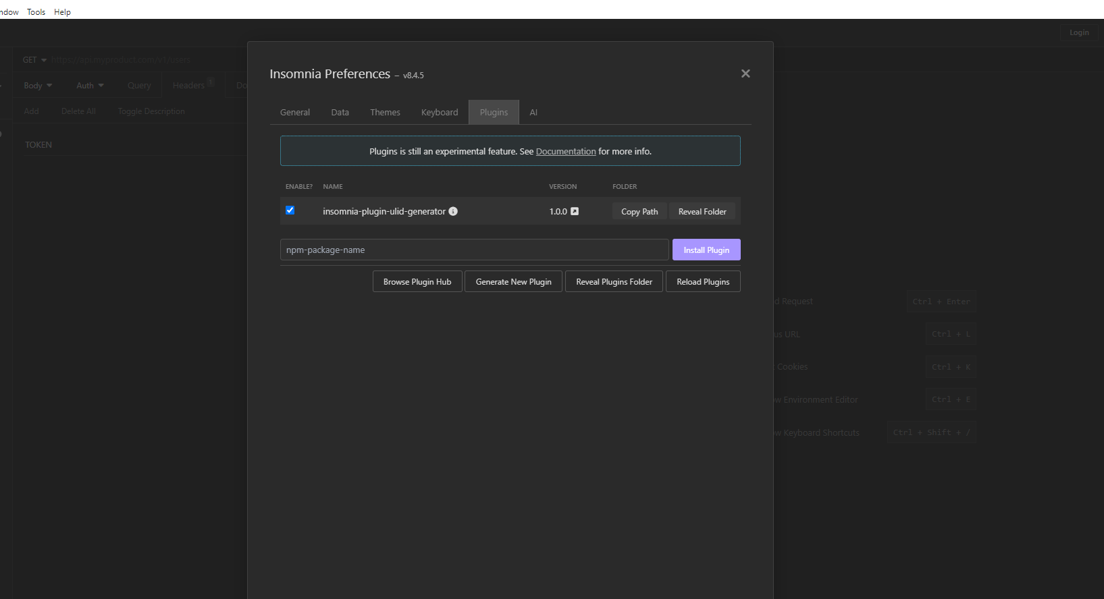
Task: Click the plugin name insomnia-plugin-ulid-generator
Action: (x=384, y=211)
